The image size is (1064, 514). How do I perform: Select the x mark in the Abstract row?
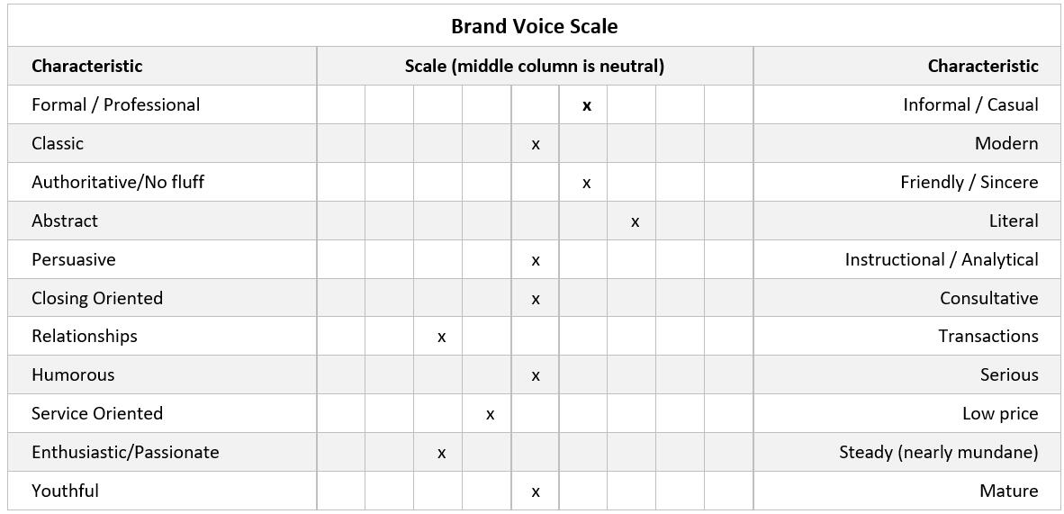(x=635, y=221)
